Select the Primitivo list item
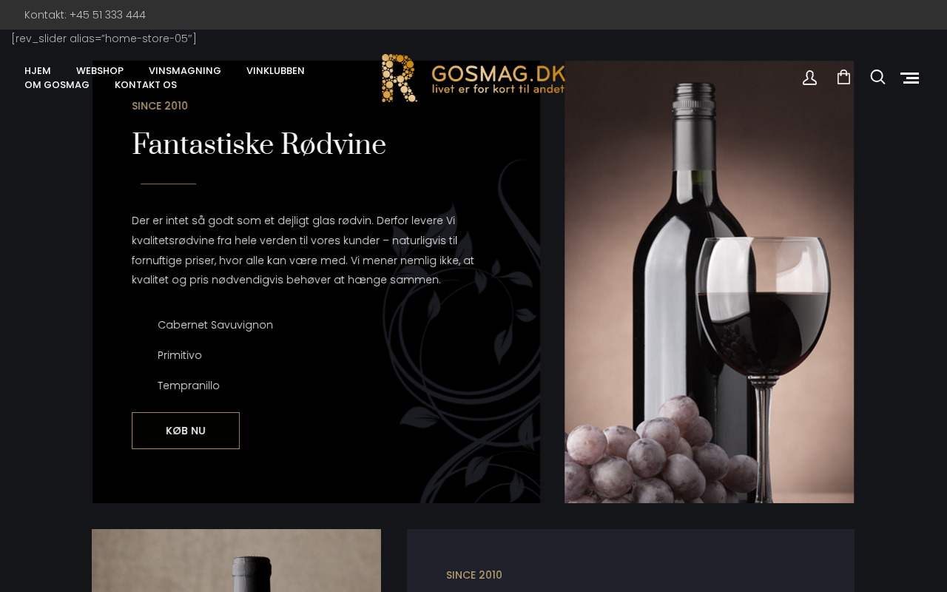Viewport: 947px width, 592px height. [x=180, y=355]
